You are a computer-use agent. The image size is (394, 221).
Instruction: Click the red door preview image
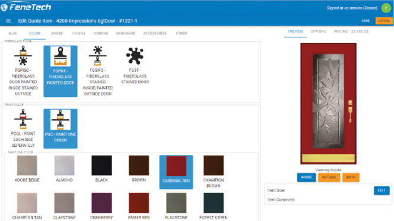(x=328, y=103)
